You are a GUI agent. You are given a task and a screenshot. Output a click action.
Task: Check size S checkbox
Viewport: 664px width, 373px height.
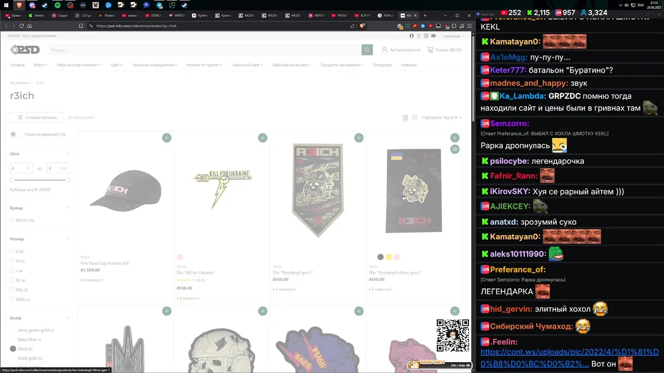(x=12, y=251)
